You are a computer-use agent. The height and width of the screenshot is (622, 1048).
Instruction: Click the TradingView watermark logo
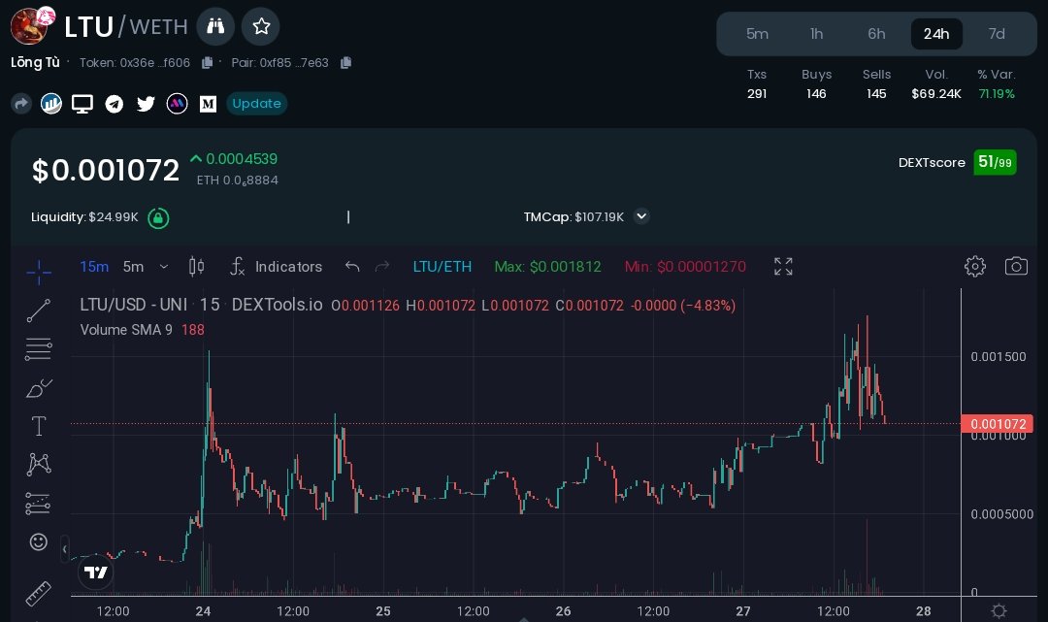coord(95,573)
